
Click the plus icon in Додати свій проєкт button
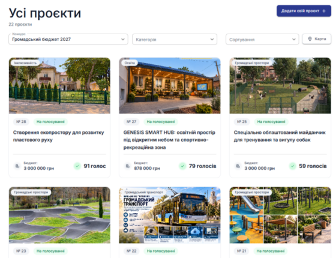[324, 11]
